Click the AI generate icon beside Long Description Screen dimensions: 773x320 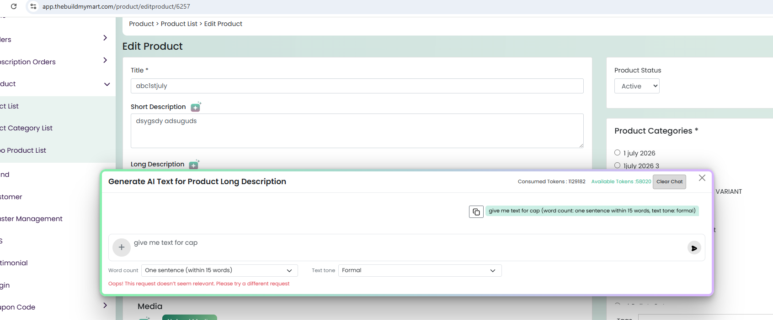194,164
